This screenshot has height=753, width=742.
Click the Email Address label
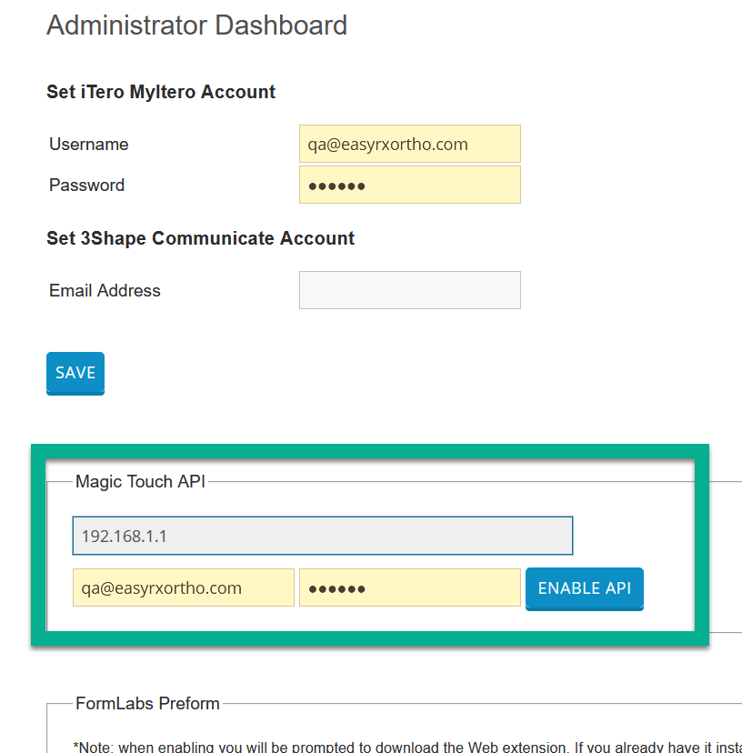coord(105,290)
